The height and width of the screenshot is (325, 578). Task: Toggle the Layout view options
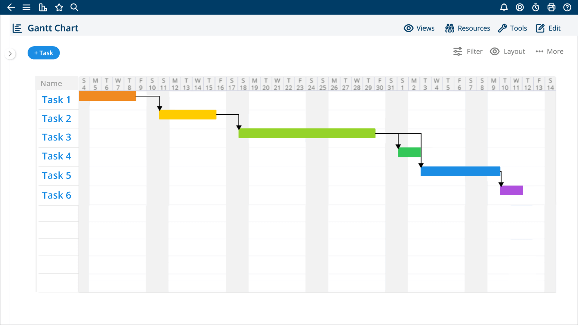[x=507, y=51]
